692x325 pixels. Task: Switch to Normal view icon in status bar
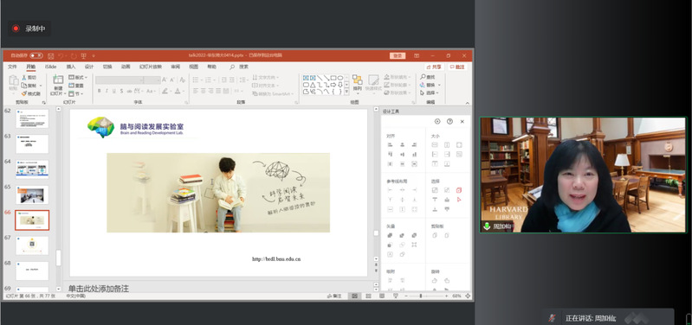pos(354,296)
